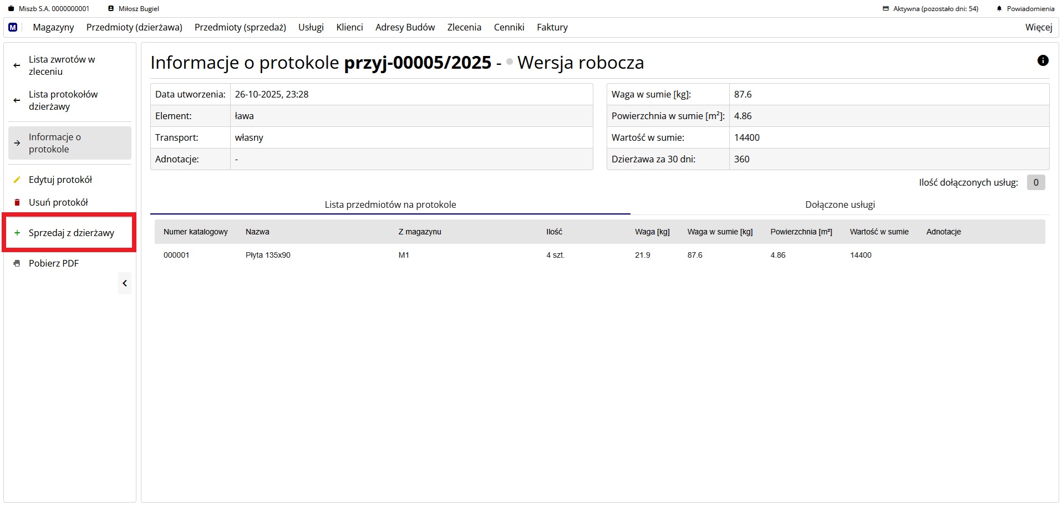Expand the Więcej menu

(1038, 27)
